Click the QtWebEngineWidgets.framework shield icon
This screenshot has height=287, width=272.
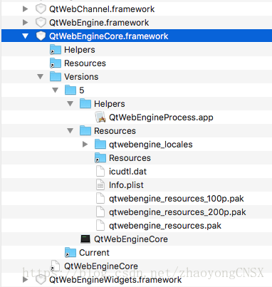[41, 280]
